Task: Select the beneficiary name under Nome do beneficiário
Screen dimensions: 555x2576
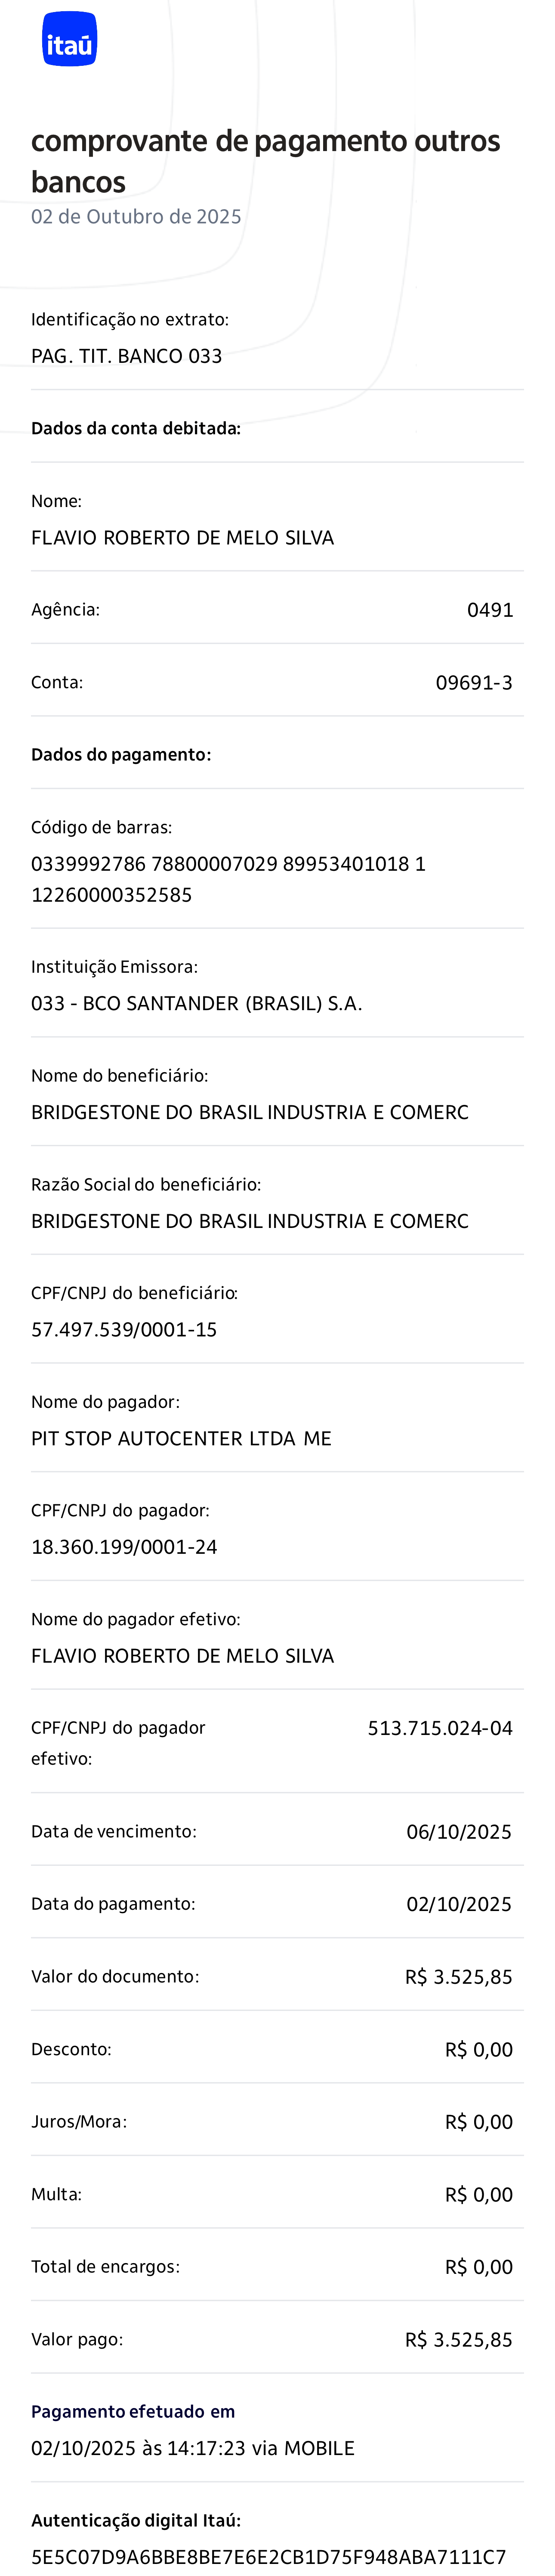Action: (249, 1112)
